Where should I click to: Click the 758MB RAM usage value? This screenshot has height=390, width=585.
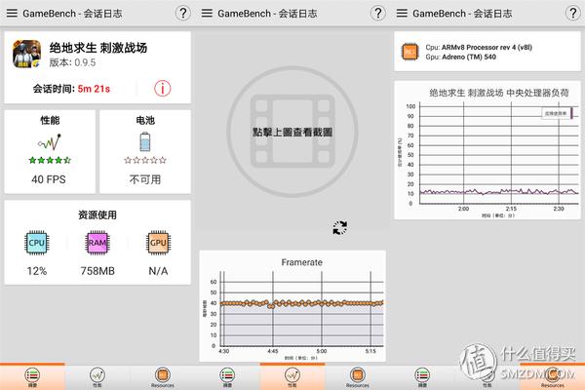97,271
